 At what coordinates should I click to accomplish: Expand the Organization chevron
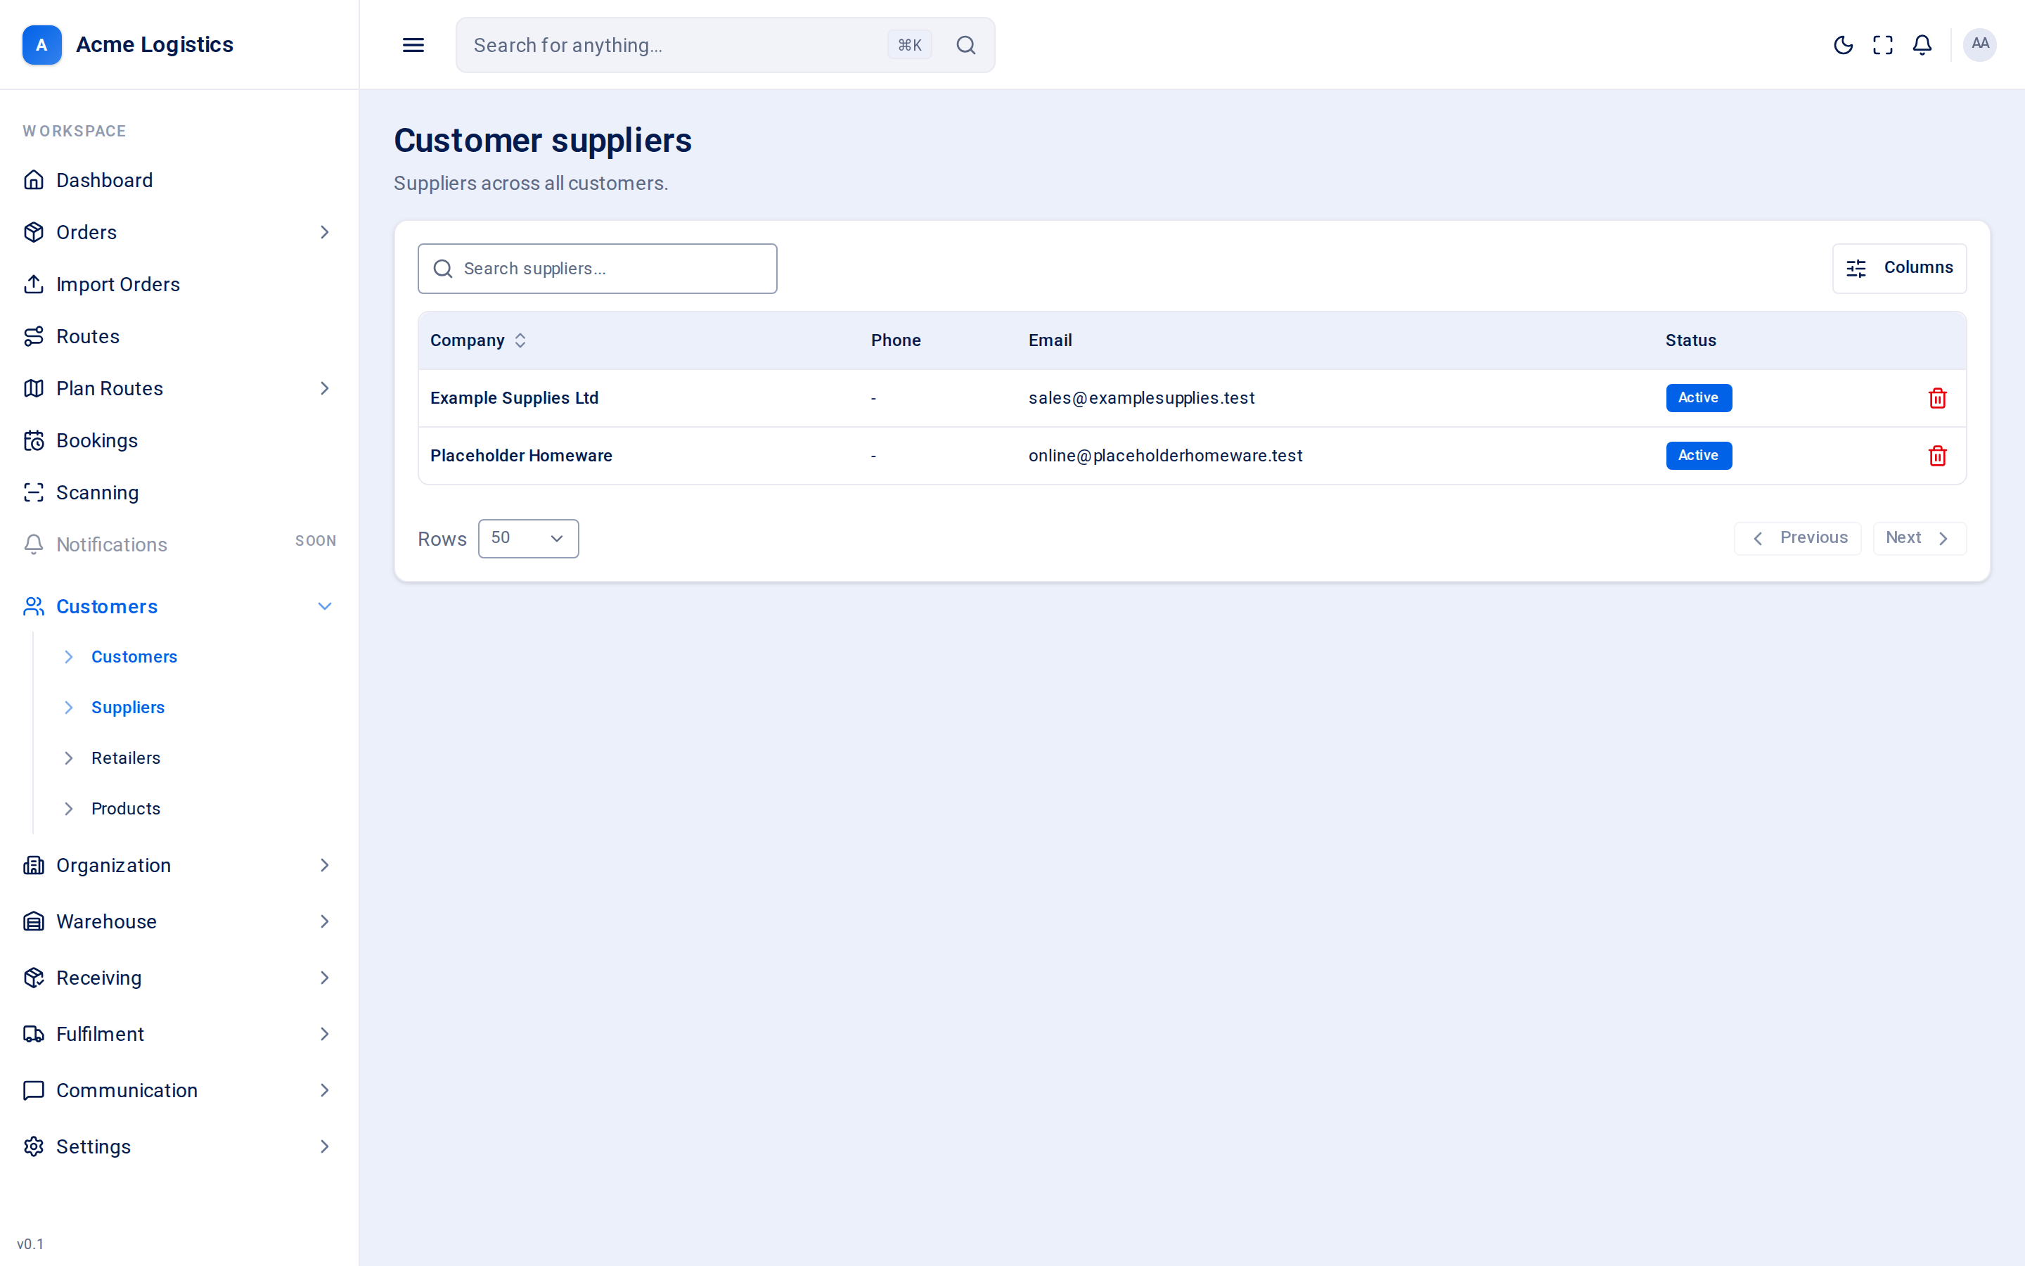tap(325, 865)
